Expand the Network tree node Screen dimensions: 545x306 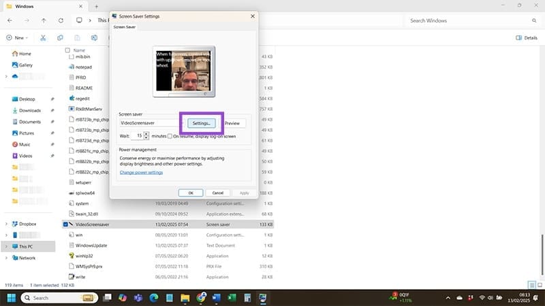[x=6, y=258]
